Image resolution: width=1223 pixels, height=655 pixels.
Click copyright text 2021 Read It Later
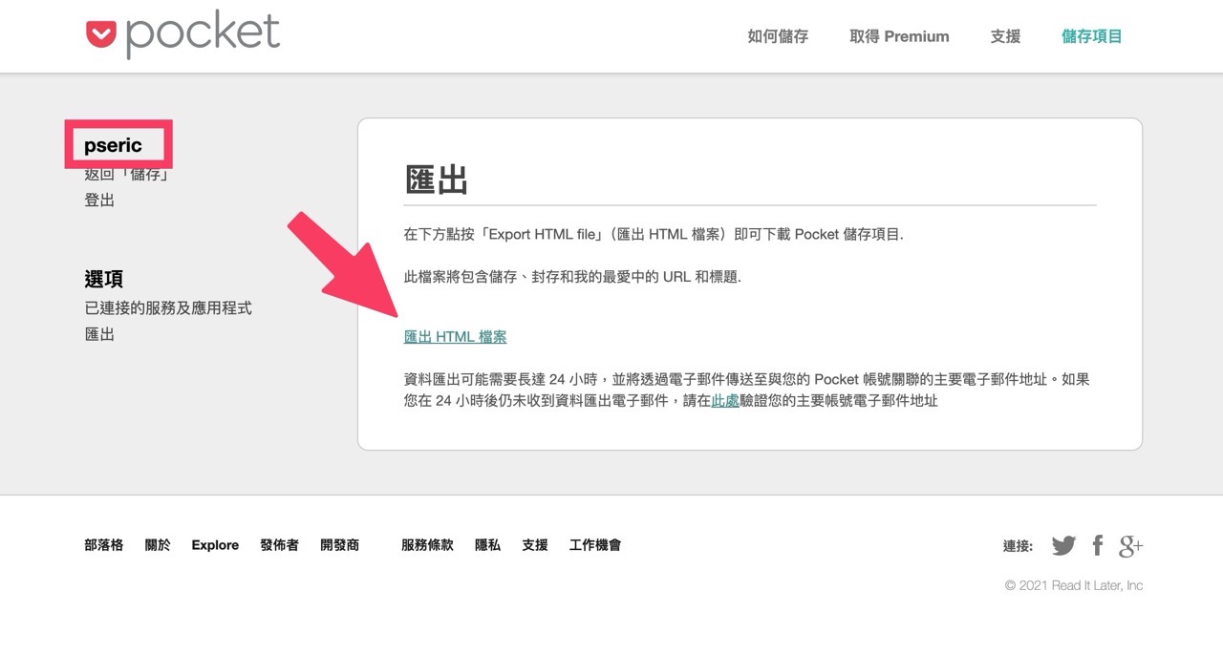tap(1074, 585)
